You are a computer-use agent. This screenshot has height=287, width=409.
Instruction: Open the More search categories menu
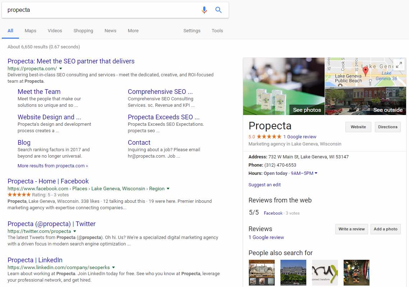[x=133, y=31]
